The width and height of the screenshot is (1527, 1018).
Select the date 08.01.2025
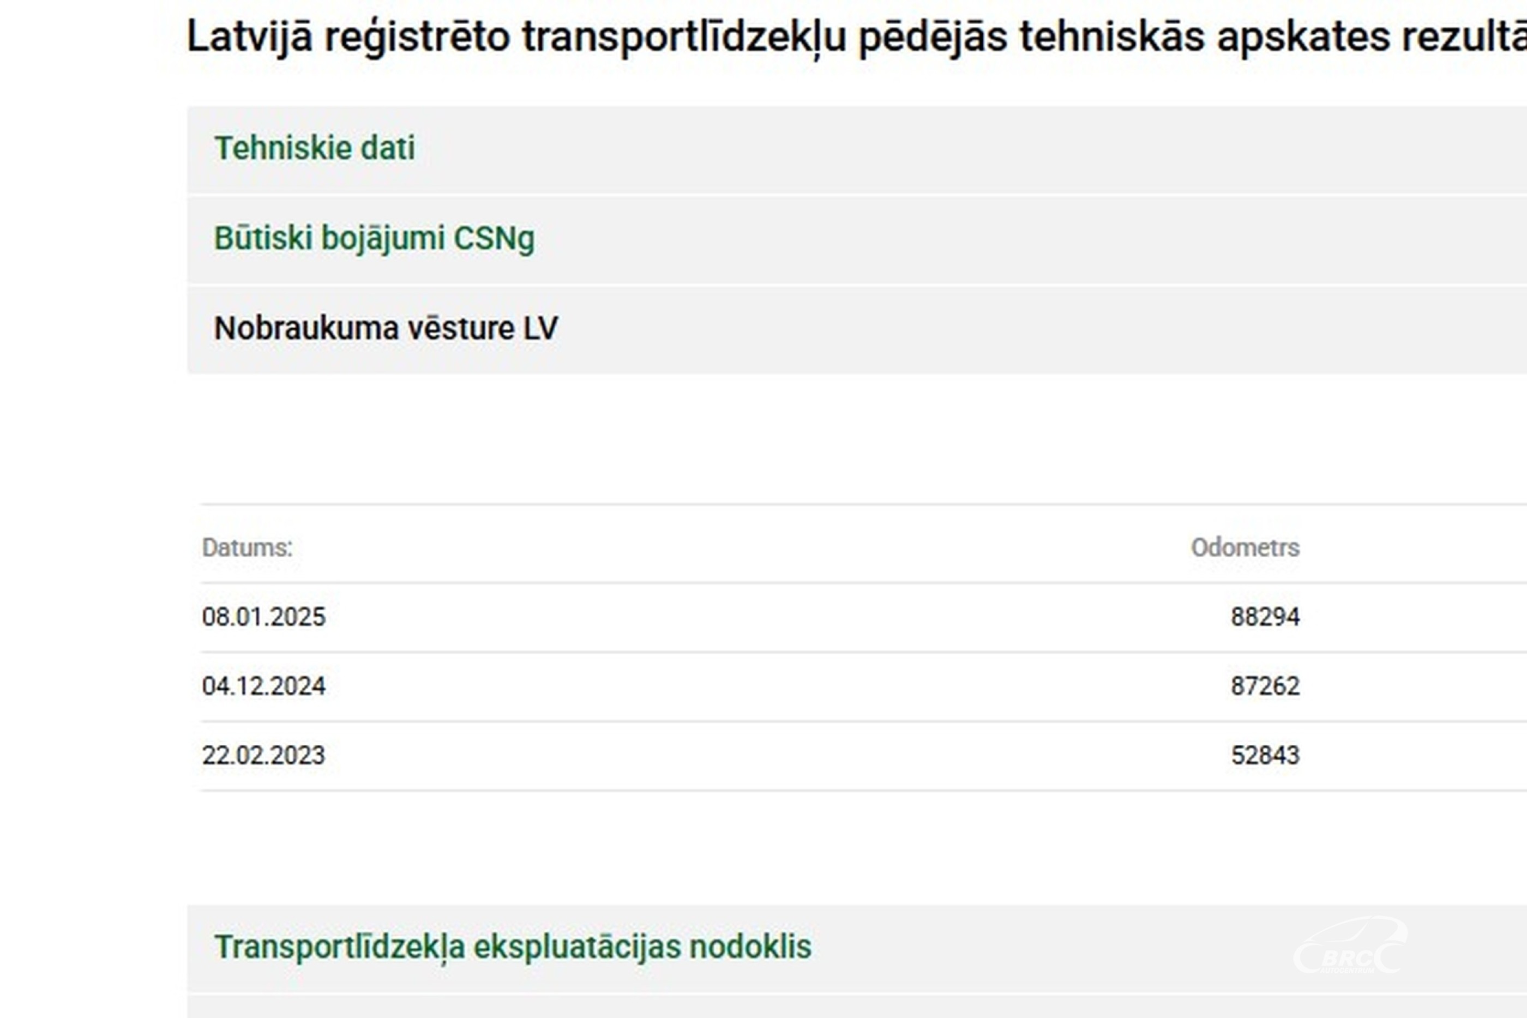coord(263,617)
